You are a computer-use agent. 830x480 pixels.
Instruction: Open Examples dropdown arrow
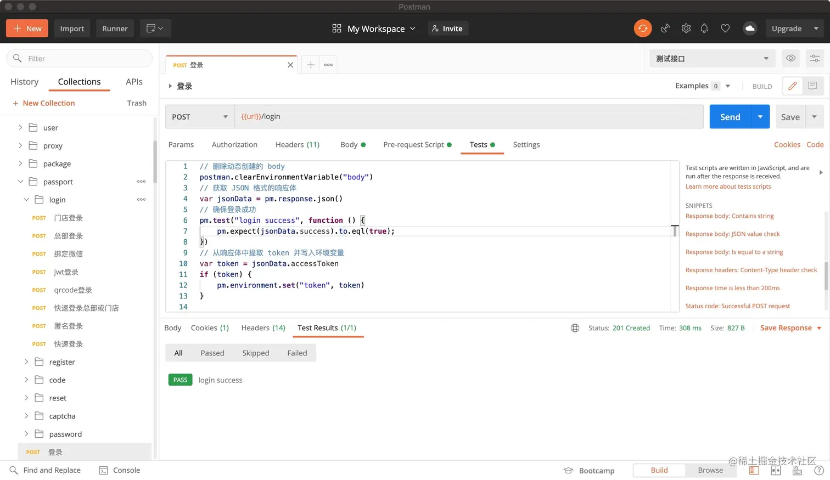click(728, 86)
